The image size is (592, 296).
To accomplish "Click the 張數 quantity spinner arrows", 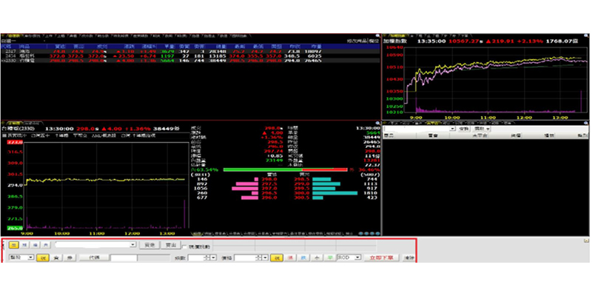I will click(x=207, y=258).
